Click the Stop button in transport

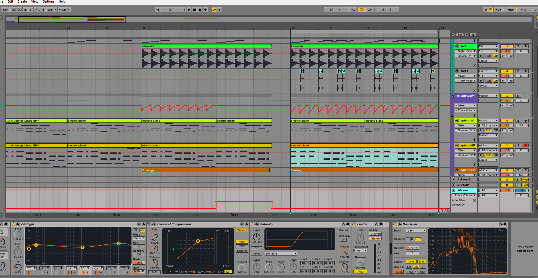(x=194, y=10)
